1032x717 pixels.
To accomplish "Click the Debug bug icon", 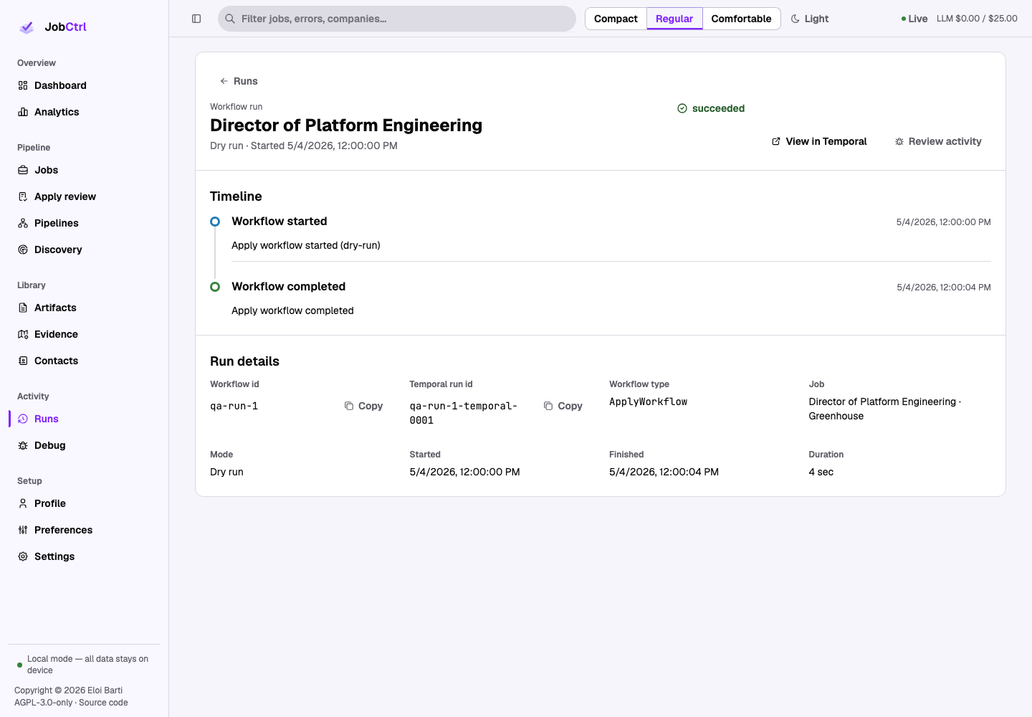I will 23,445.
